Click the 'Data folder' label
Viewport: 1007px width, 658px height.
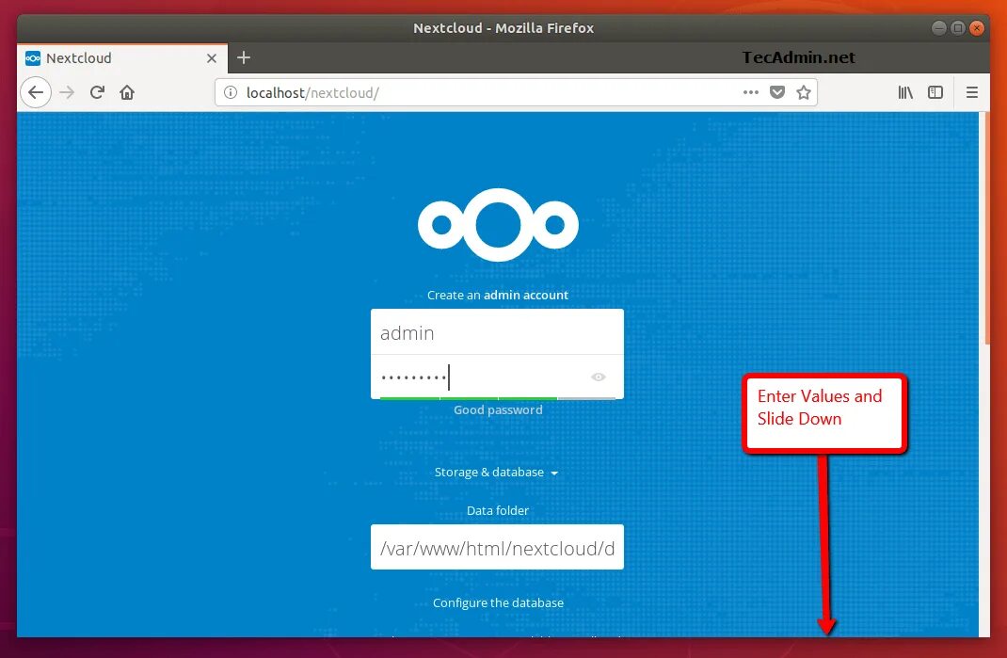pos(498,511)
